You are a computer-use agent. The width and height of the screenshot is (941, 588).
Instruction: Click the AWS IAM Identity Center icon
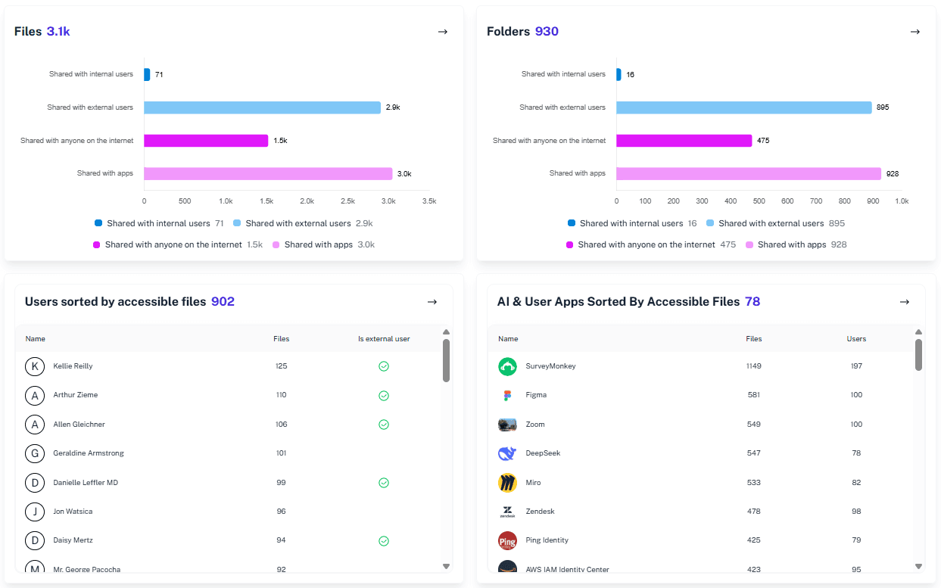(x=507, y=568)
